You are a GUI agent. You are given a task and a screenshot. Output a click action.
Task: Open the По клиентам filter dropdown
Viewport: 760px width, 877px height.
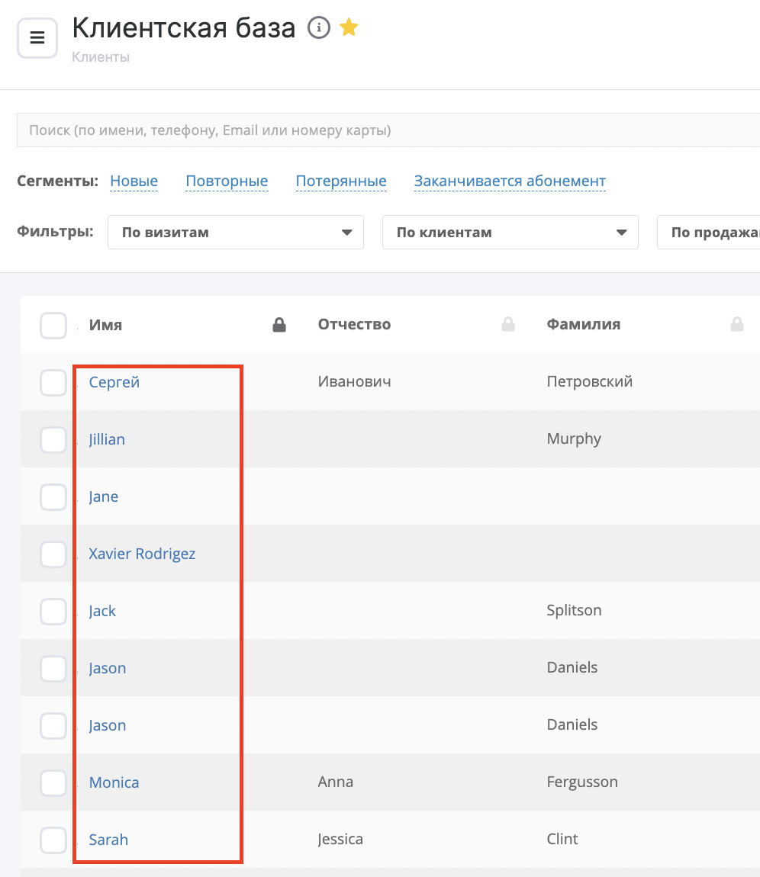point(510,233)
